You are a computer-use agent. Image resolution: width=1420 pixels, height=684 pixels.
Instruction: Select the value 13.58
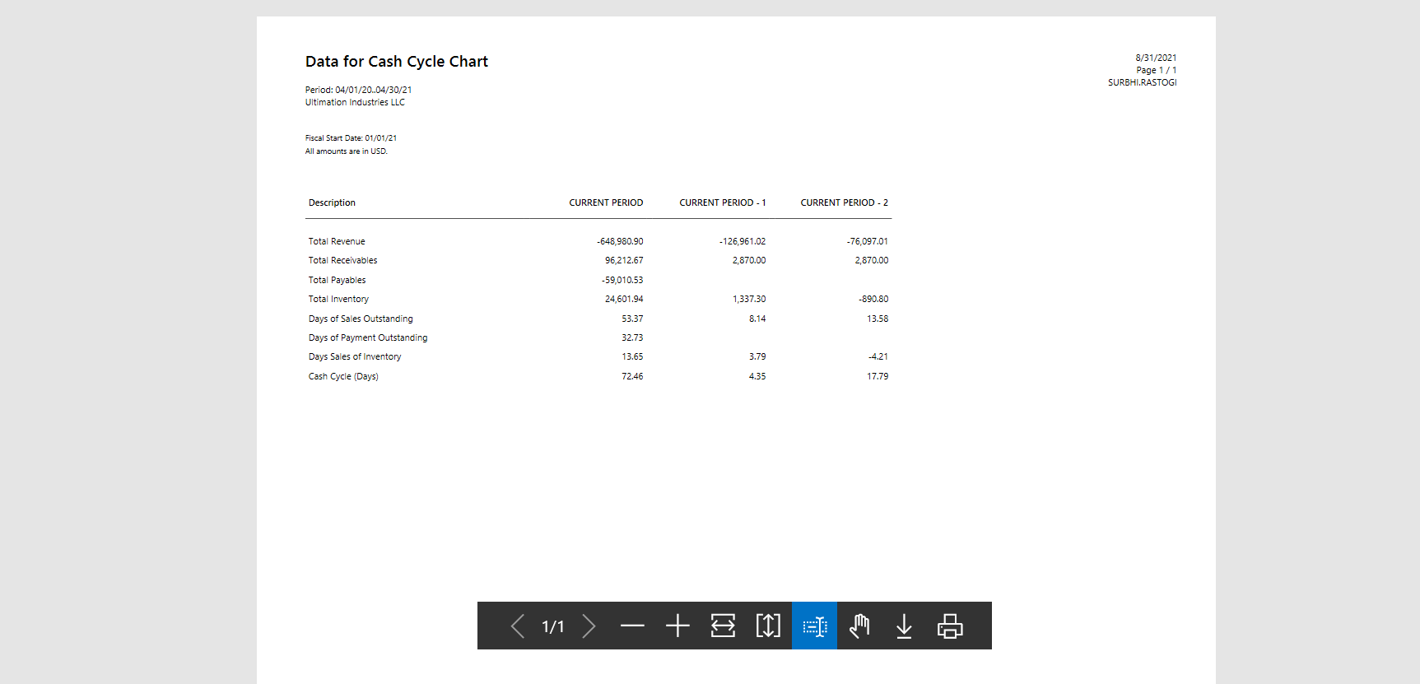(878, 319)
